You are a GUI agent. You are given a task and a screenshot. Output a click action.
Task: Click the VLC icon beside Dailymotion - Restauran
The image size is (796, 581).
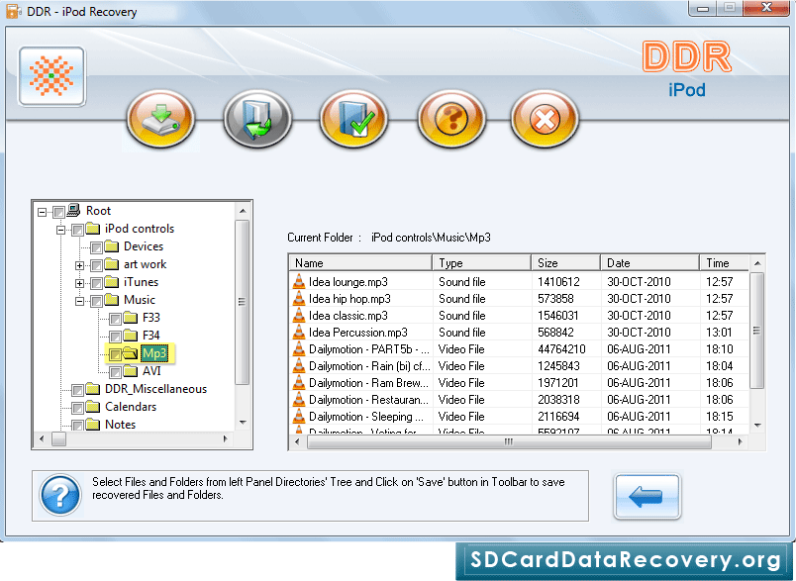tap(299, 399)
